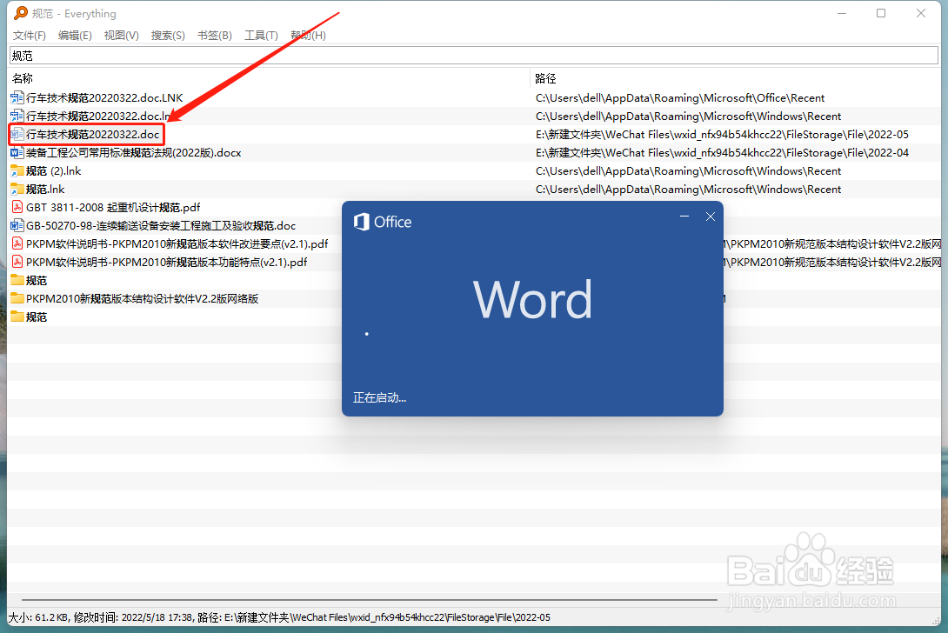This screenshot has width=948, height=633.
Task: Click path C:\Users\dell\AppData\Roaming\Microsoft\Office\Recent
Action: click(x=680, y=97)
